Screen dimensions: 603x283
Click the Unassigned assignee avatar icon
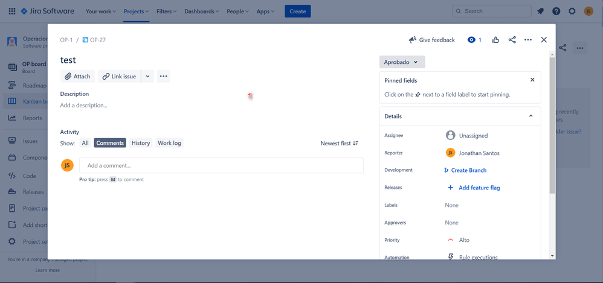click(x=450, y=135)
